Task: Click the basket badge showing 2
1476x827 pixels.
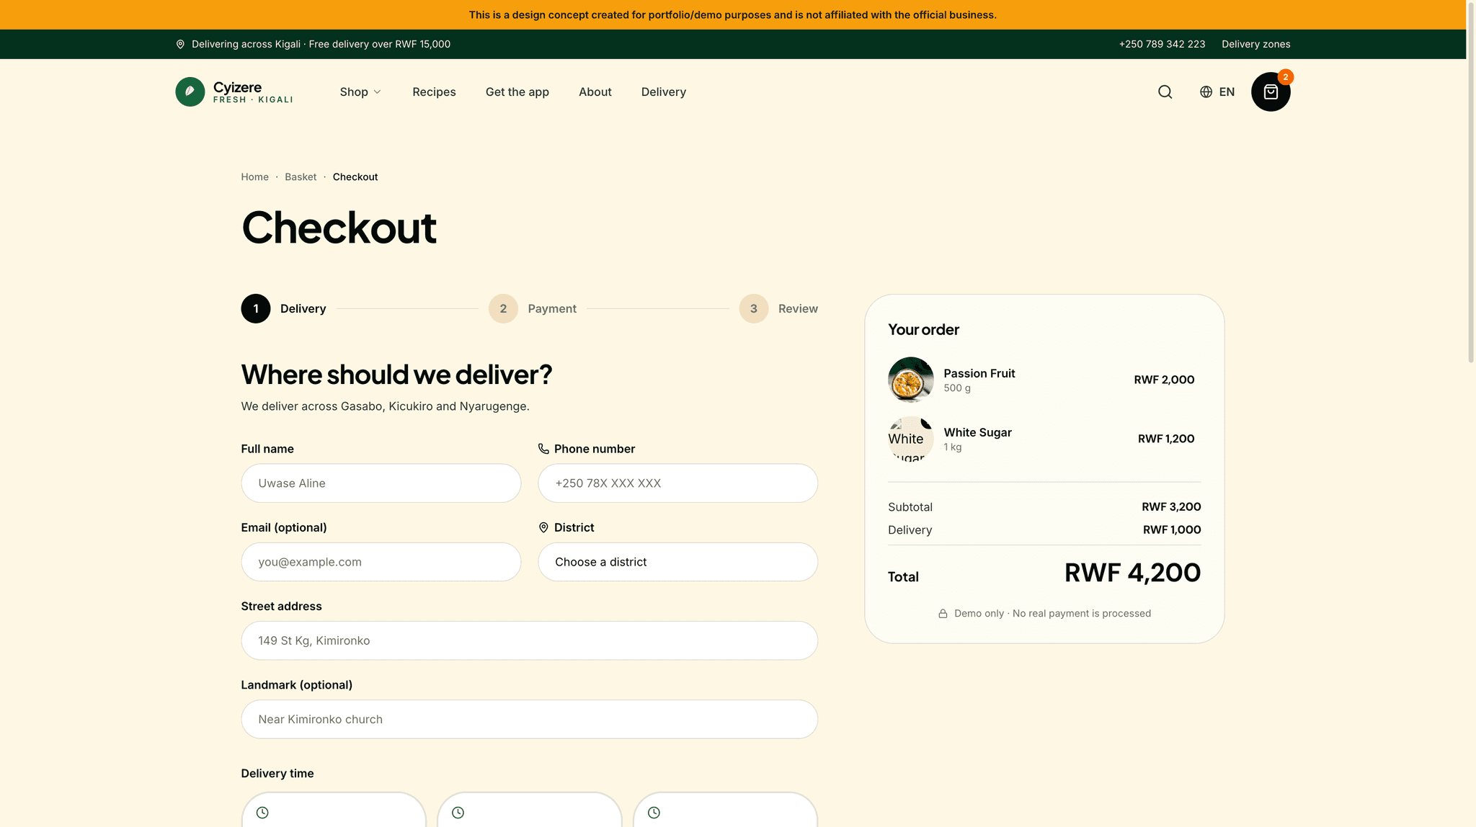Action: point(1286,77)
